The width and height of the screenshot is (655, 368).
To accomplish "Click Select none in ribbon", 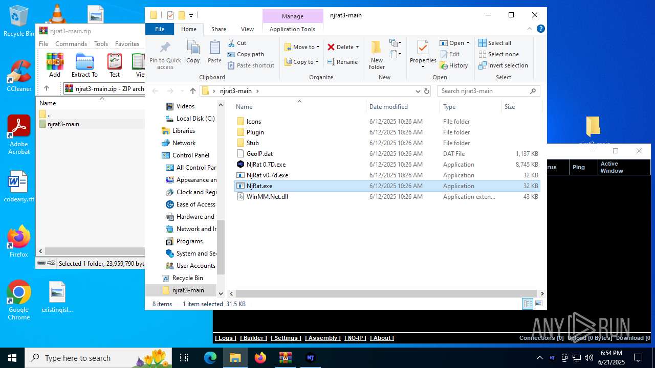I will (499, 54).
